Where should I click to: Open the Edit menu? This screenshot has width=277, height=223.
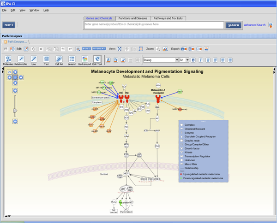[x=13, y=10]
